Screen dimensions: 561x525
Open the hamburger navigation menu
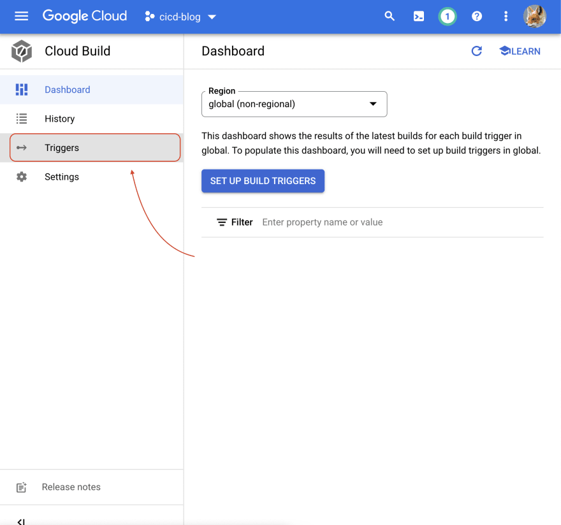(22, 16)
